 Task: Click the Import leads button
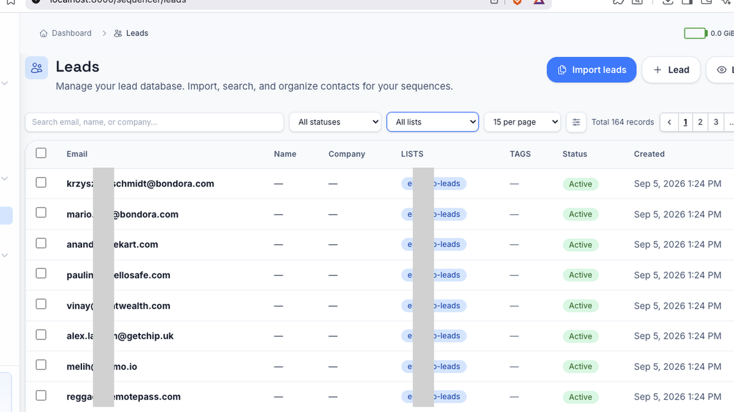pyautogui.click(x=591, y=70)
